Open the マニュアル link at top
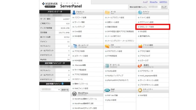This screenshot has height=110, width=196. [x=153, y=2]
